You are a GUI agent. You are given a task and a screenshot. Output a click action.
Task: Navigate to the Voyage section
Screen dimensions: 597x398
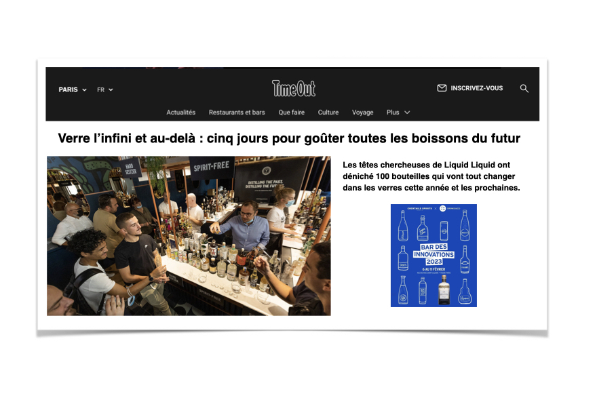[362, 113]
